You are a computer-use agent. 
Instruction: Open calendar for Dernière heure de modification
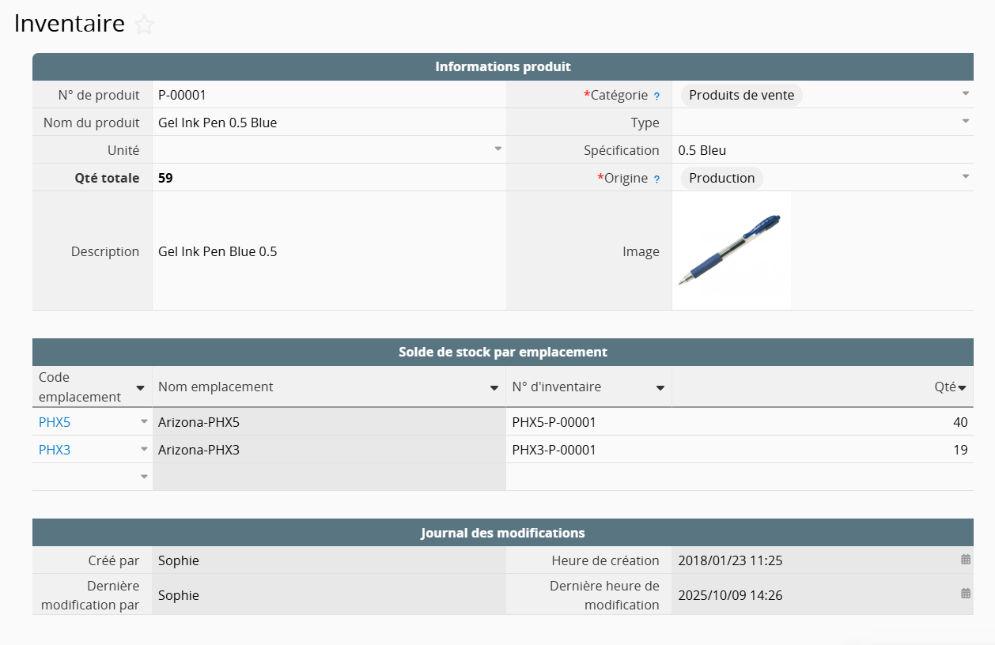(x=965, y=594)
